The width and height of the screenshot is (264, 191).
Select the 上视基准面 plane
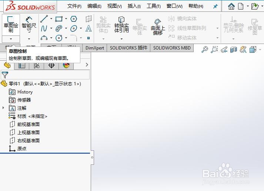click(x=24, y=132)
